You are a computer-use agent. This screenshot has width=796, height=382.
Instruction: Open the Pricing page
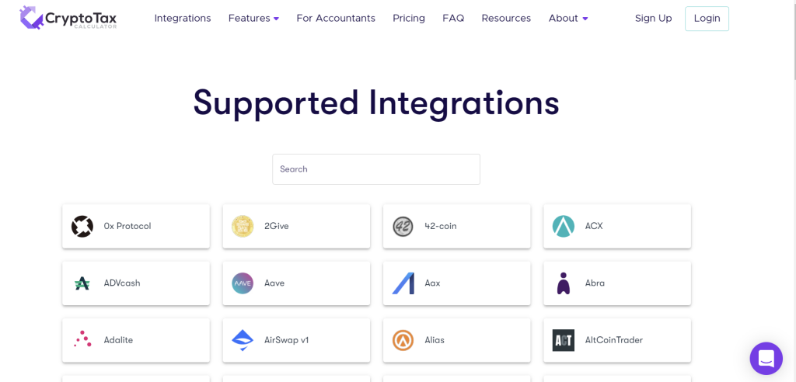(409, 19)
